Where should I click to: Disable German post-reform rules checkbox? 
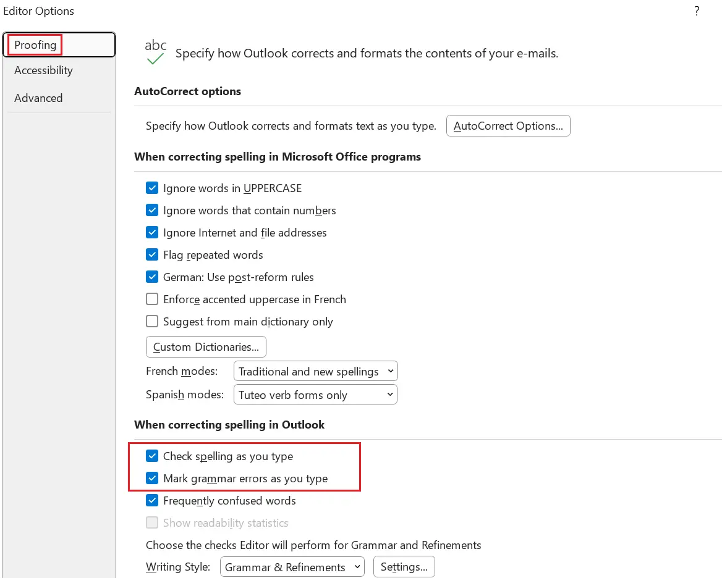152,277
